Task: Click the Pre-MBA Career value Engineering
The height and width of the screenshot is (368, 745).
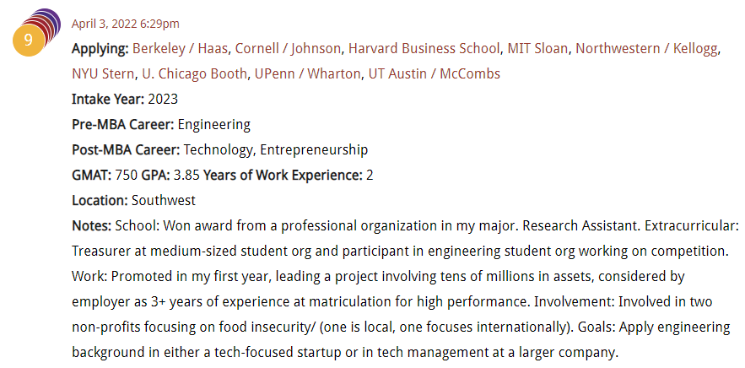Action: point(213,124)
